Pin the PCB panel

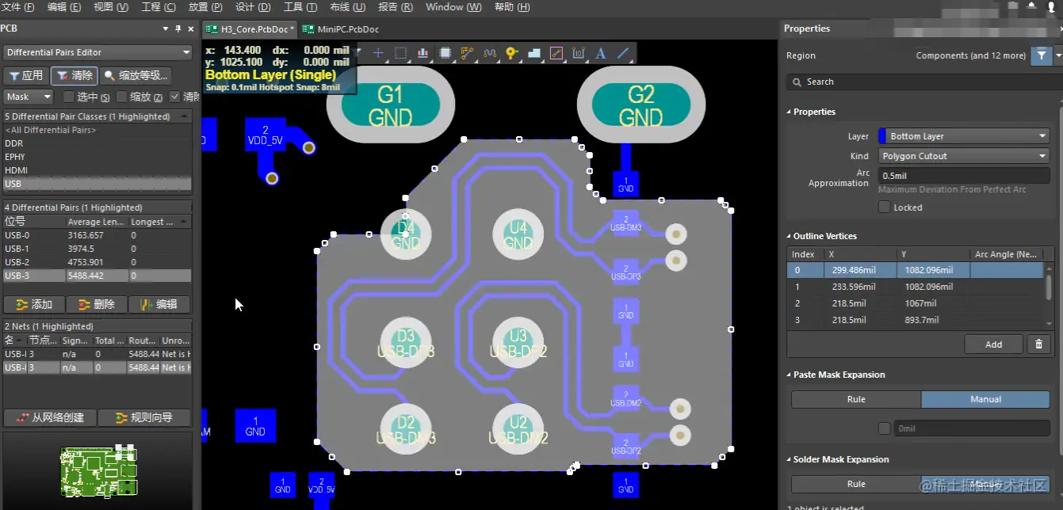click(178, 29)
